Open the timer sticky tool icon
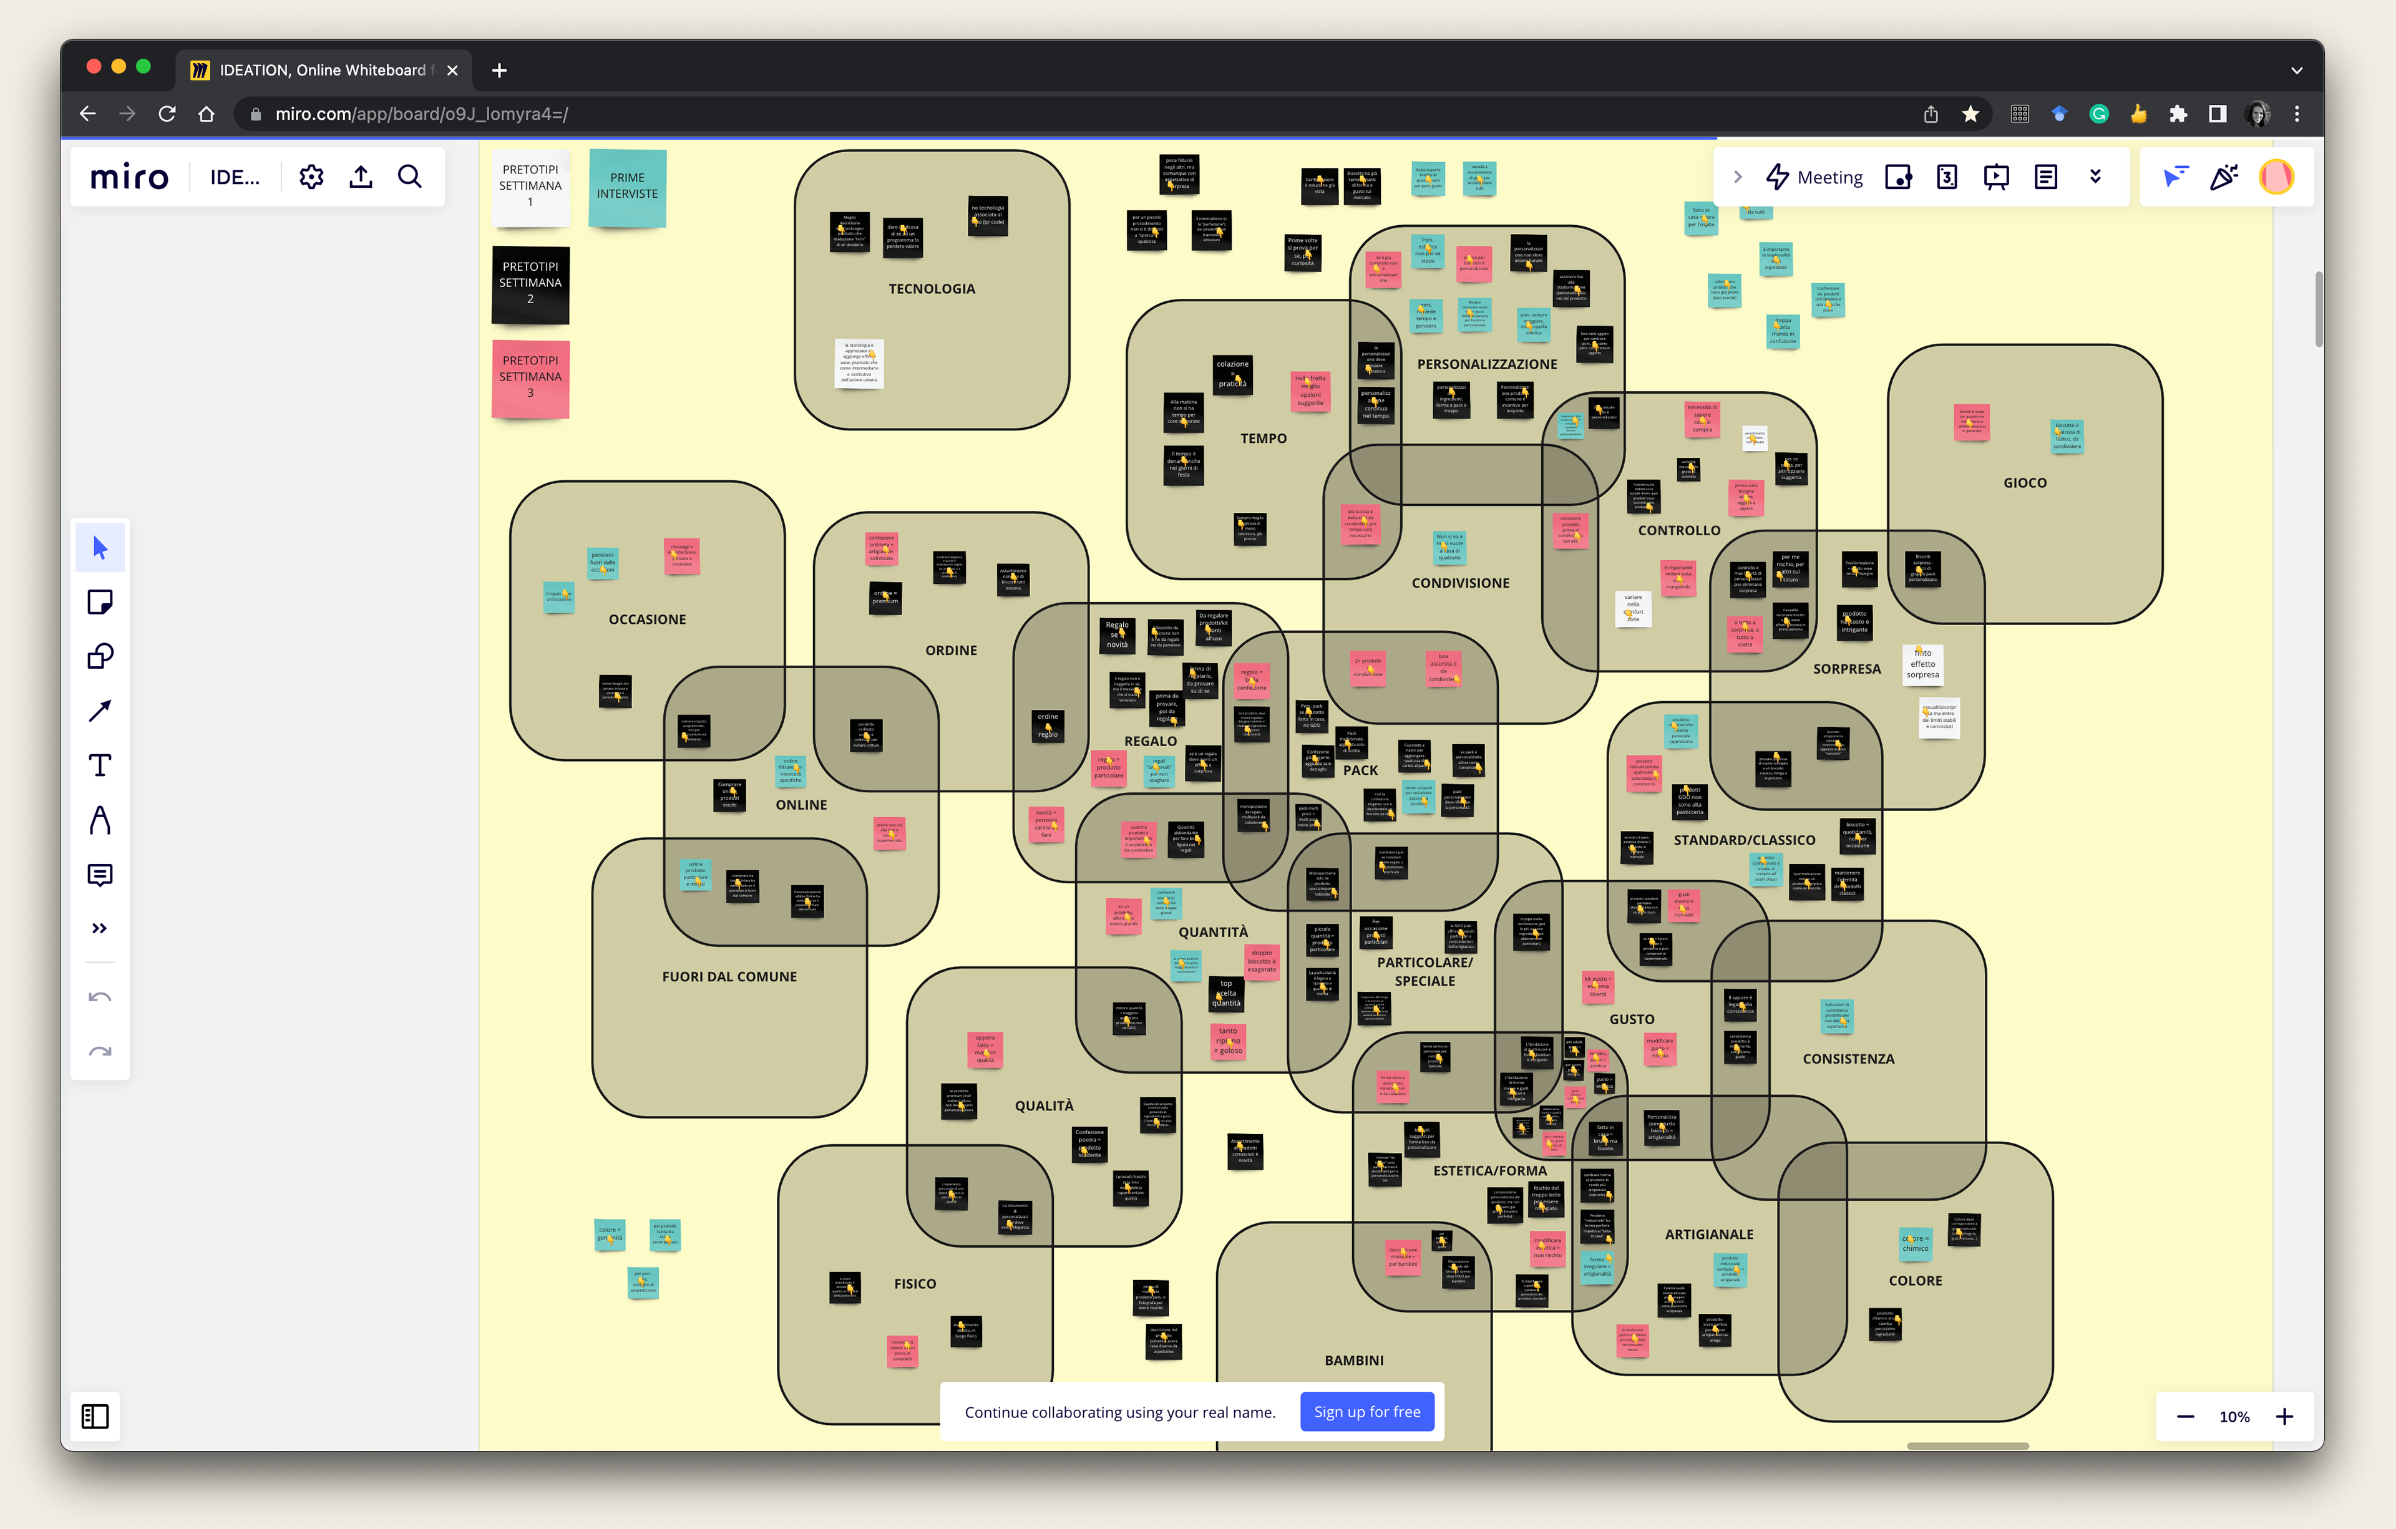This screenshot has width=2396, height=1529. 1899,177
